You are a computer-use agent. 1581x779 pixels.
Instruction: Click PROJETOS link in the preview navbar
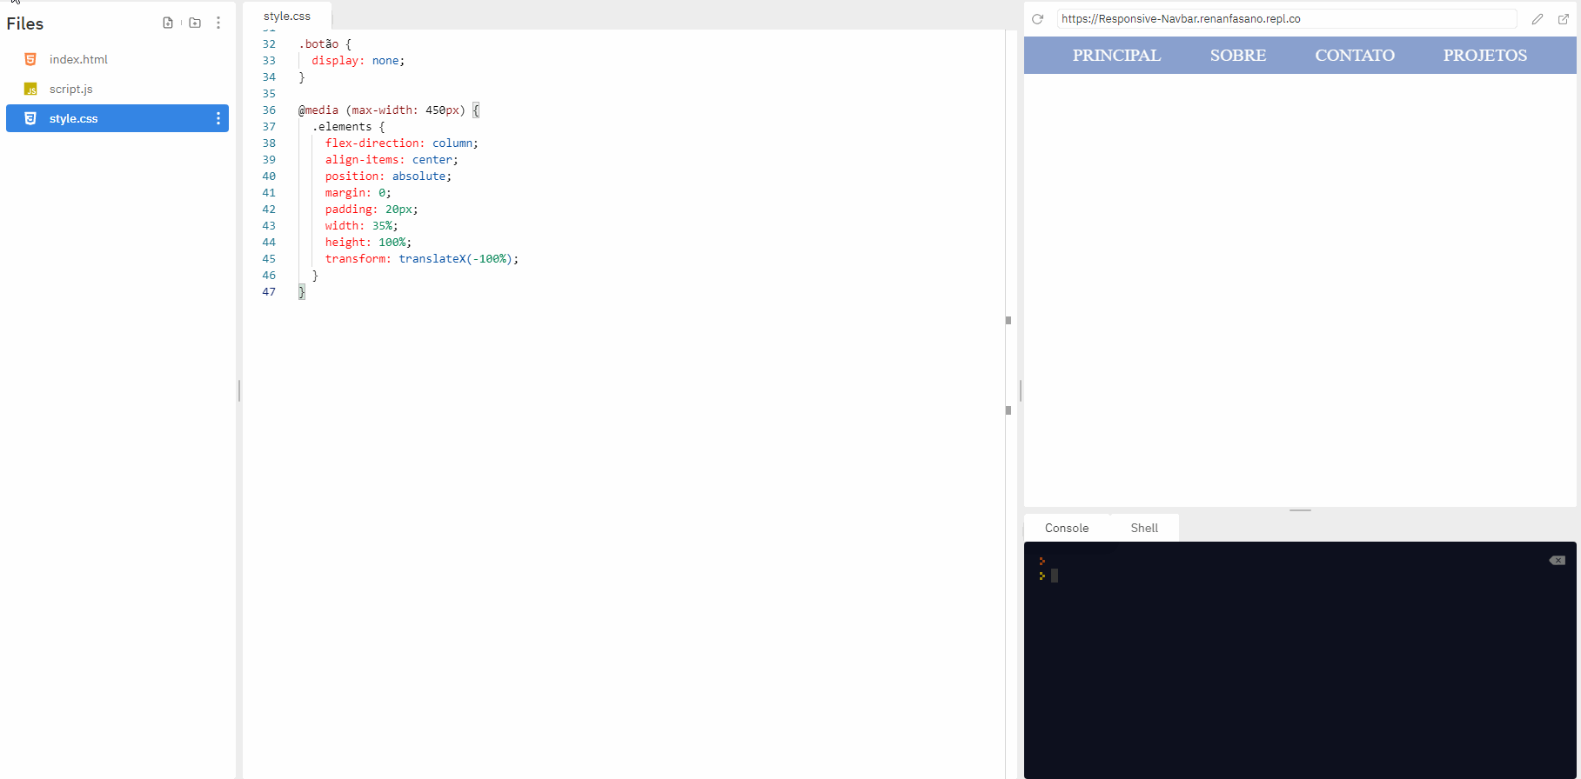tap(1485, 56)
